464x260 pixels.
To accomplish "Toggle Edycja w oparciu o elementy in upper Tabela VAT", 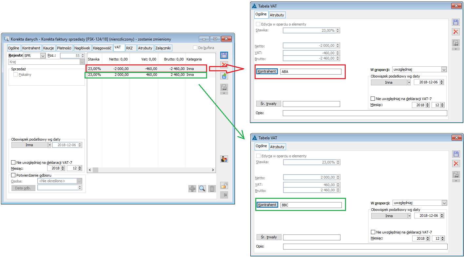I will pos(258,24).
